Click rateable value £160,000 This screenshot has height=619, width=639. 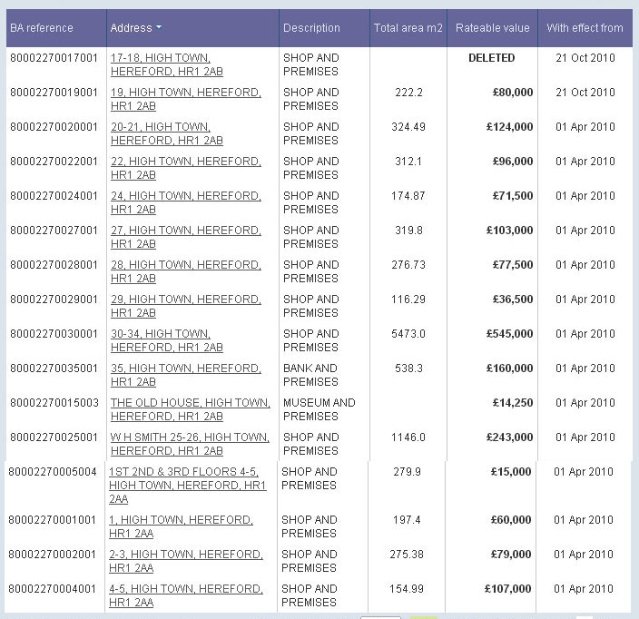(x=510, y=368)
